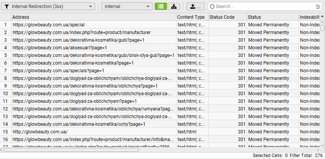The height and width of the screenshot is (159, 325).
Task: Click the 301 status code in row 1
Action: 241,25
